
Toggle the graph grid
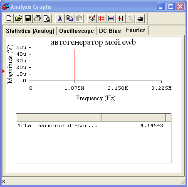pos(101,18)
